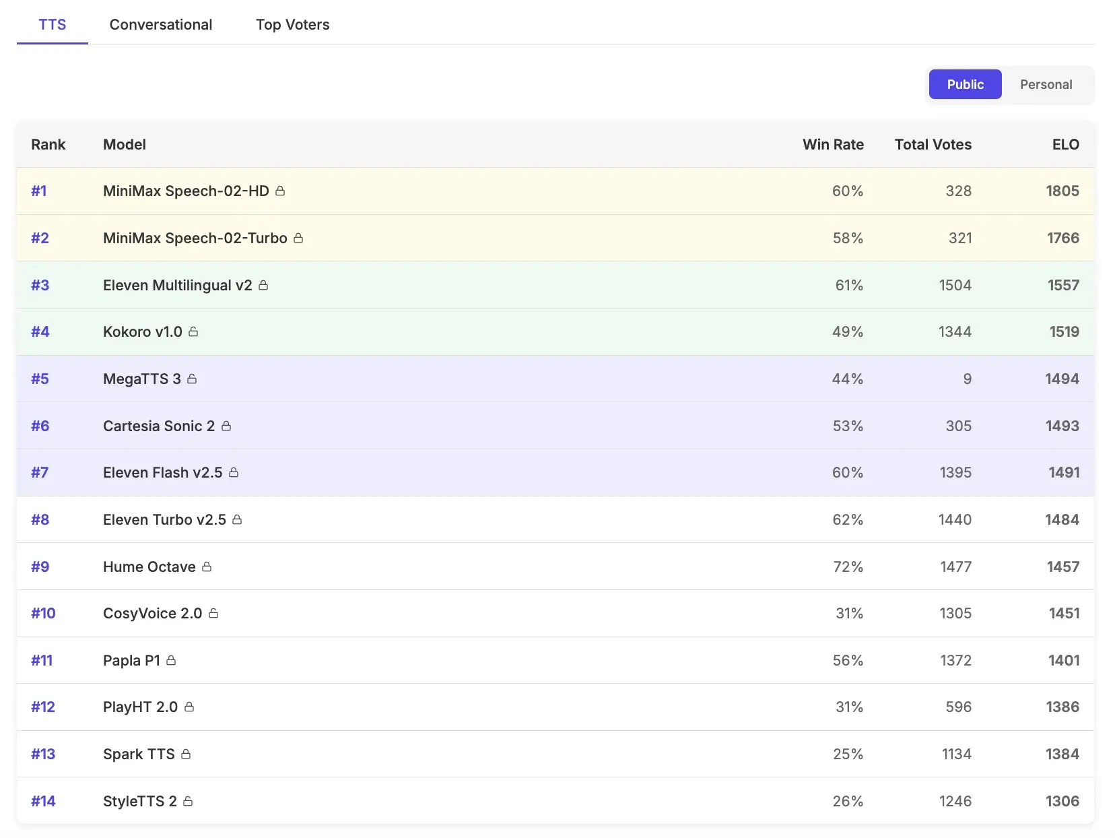Select the Public leaderboard toggle
The image size is (1115, 838).
coord(965,84)
